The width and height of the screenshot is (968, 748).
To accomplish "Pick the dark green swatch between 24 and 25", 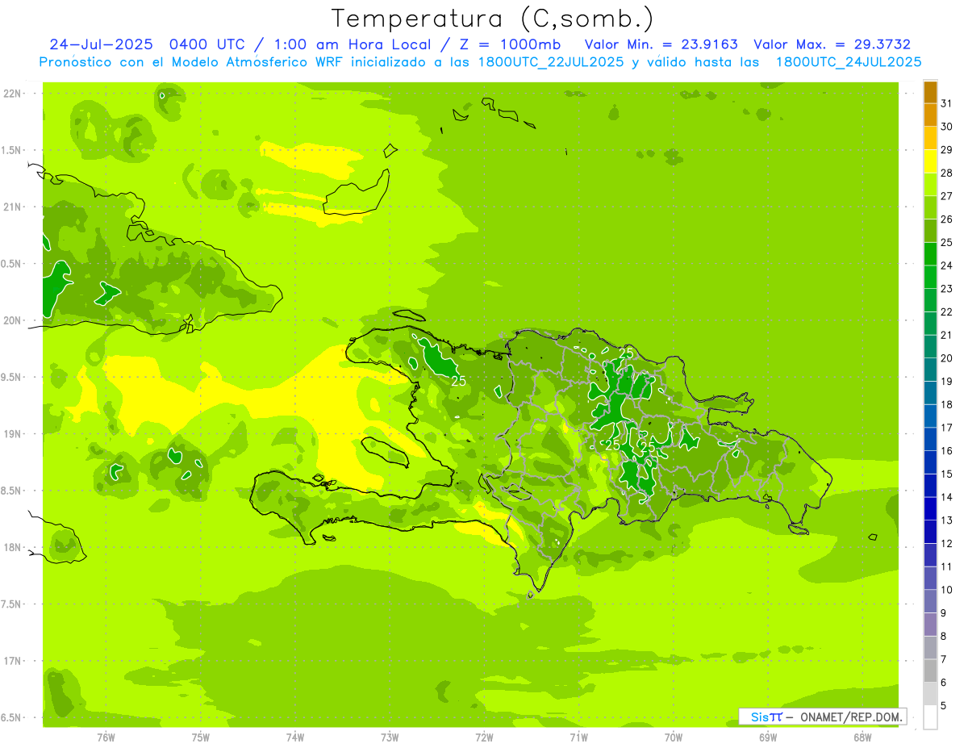I will 930,254.
